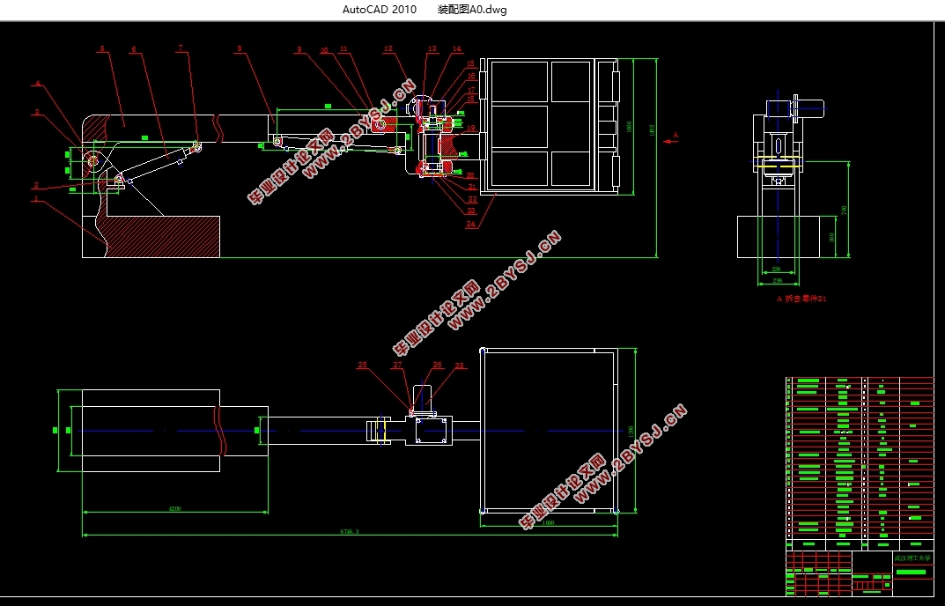Pick part callout number 9
The width and height of the screenshot is (945, 606).
[299, 49]
